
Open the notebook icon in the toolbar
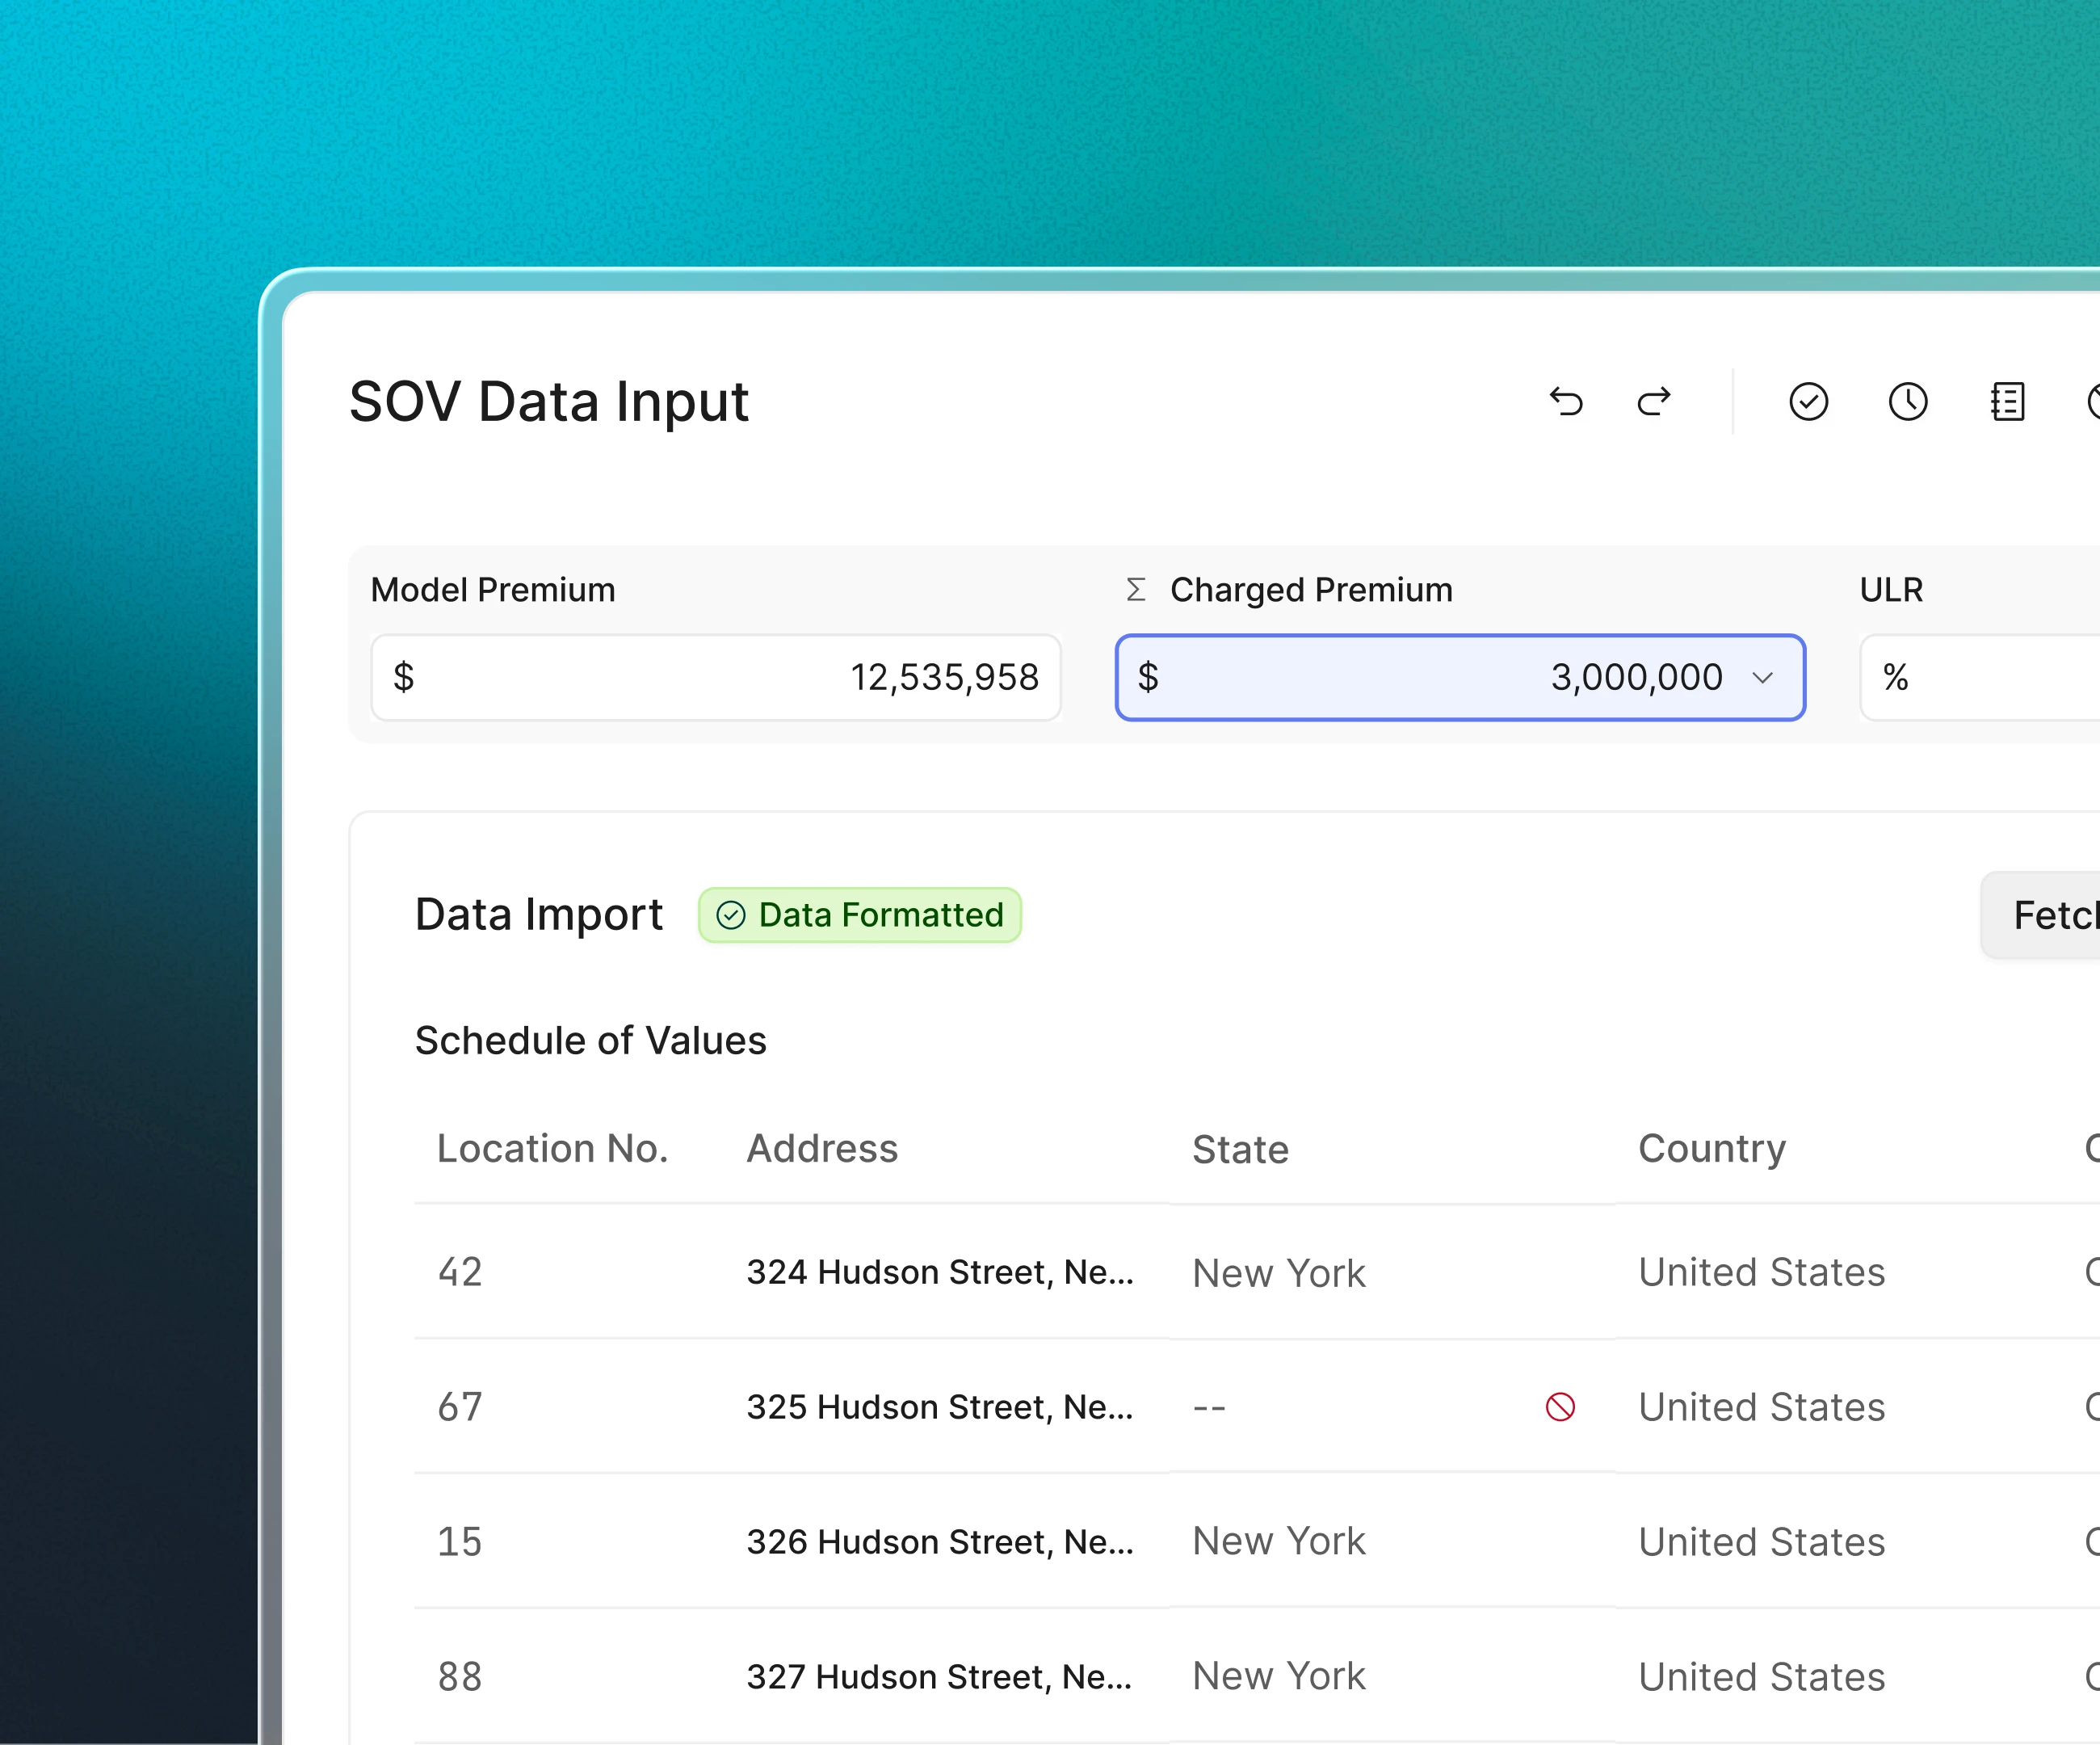[x=2008, y=401]
